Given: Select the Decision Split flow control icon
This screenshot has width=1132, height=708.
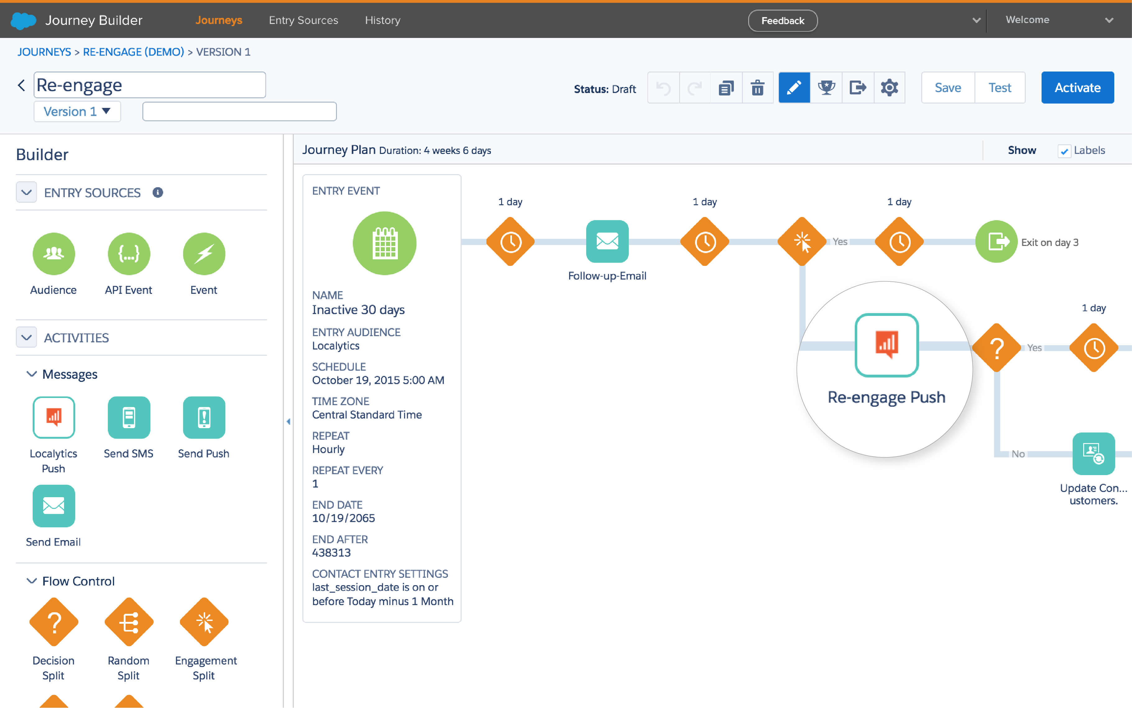Looking at the screenshot, I should pyautogui.click(x=52, y=624).
